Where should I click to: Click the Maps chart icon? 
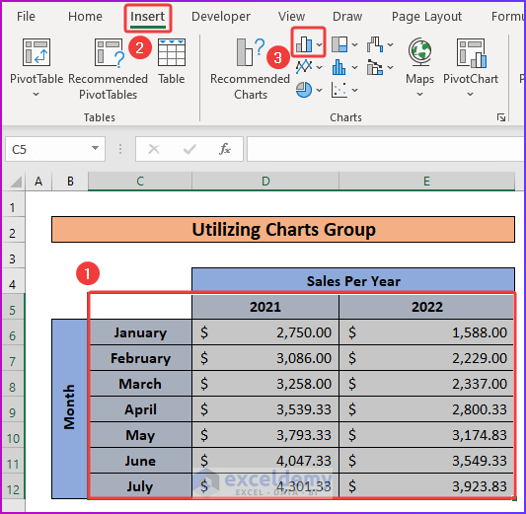(x=419, y=52)
